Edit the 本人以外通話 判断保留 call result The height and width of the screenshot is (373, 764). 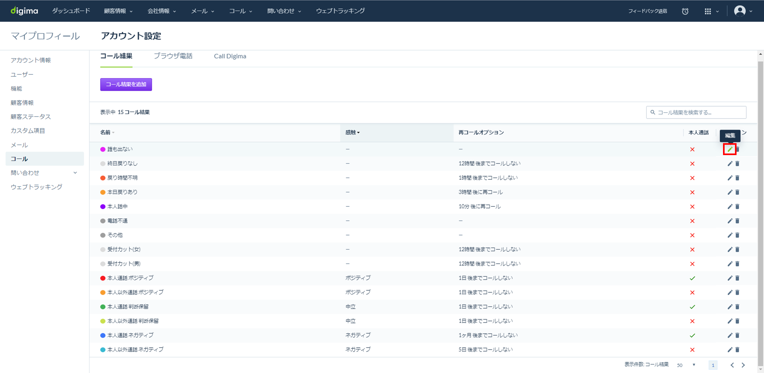click(730, 321)
